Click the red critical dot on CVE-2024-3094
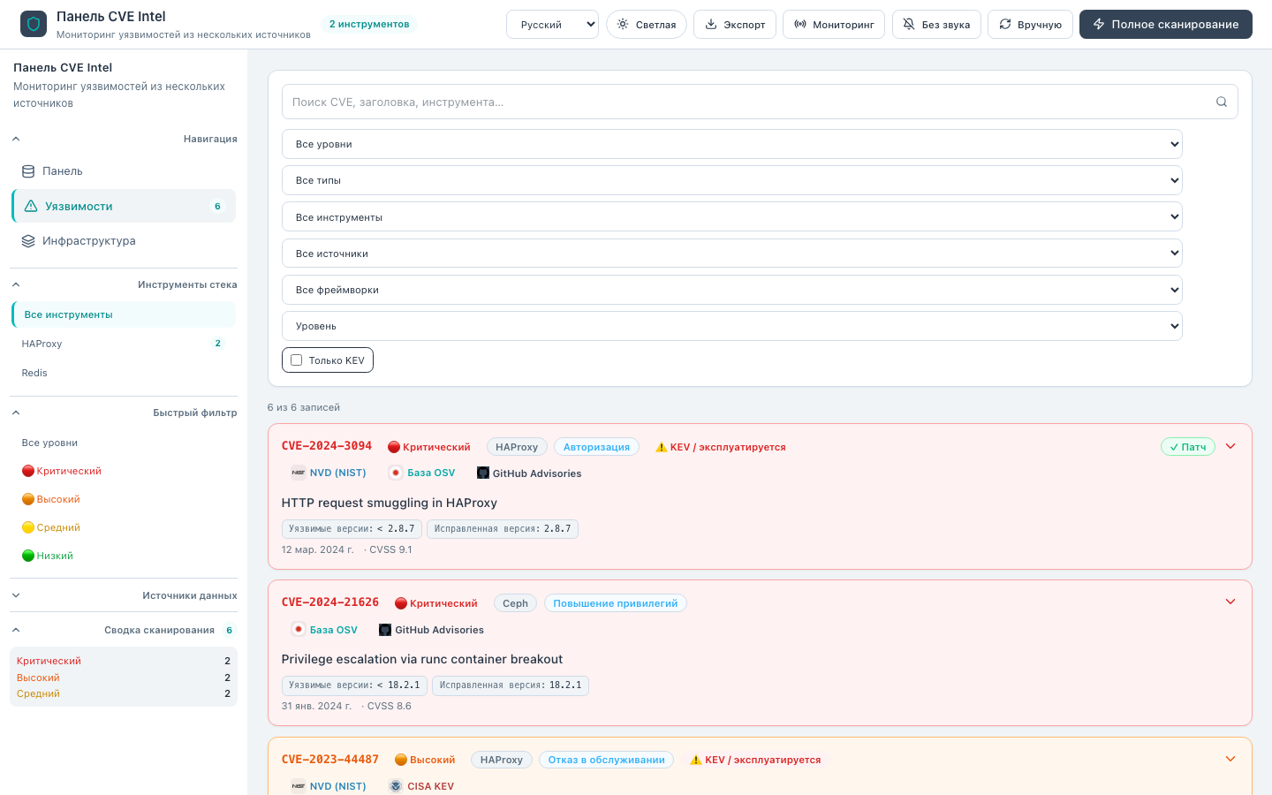Screen dimensions: 1272x795 [x=394, y=447]
